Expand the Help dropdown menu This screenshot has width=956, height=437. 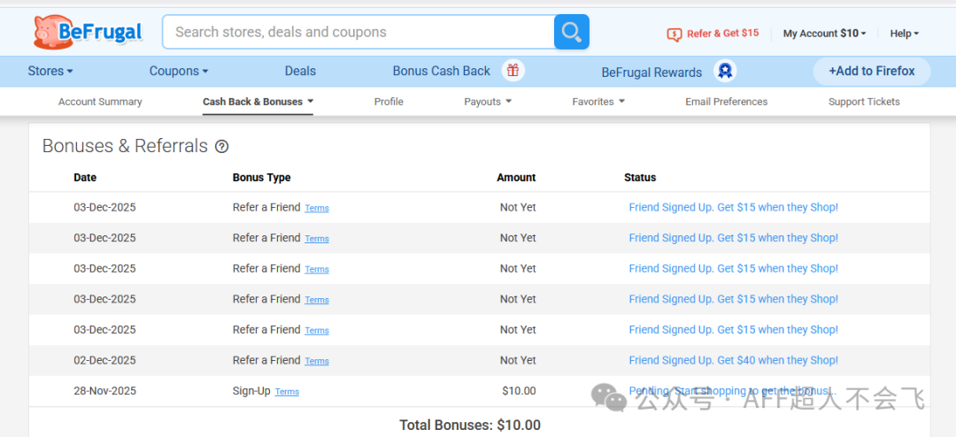[x=904, y=34]
